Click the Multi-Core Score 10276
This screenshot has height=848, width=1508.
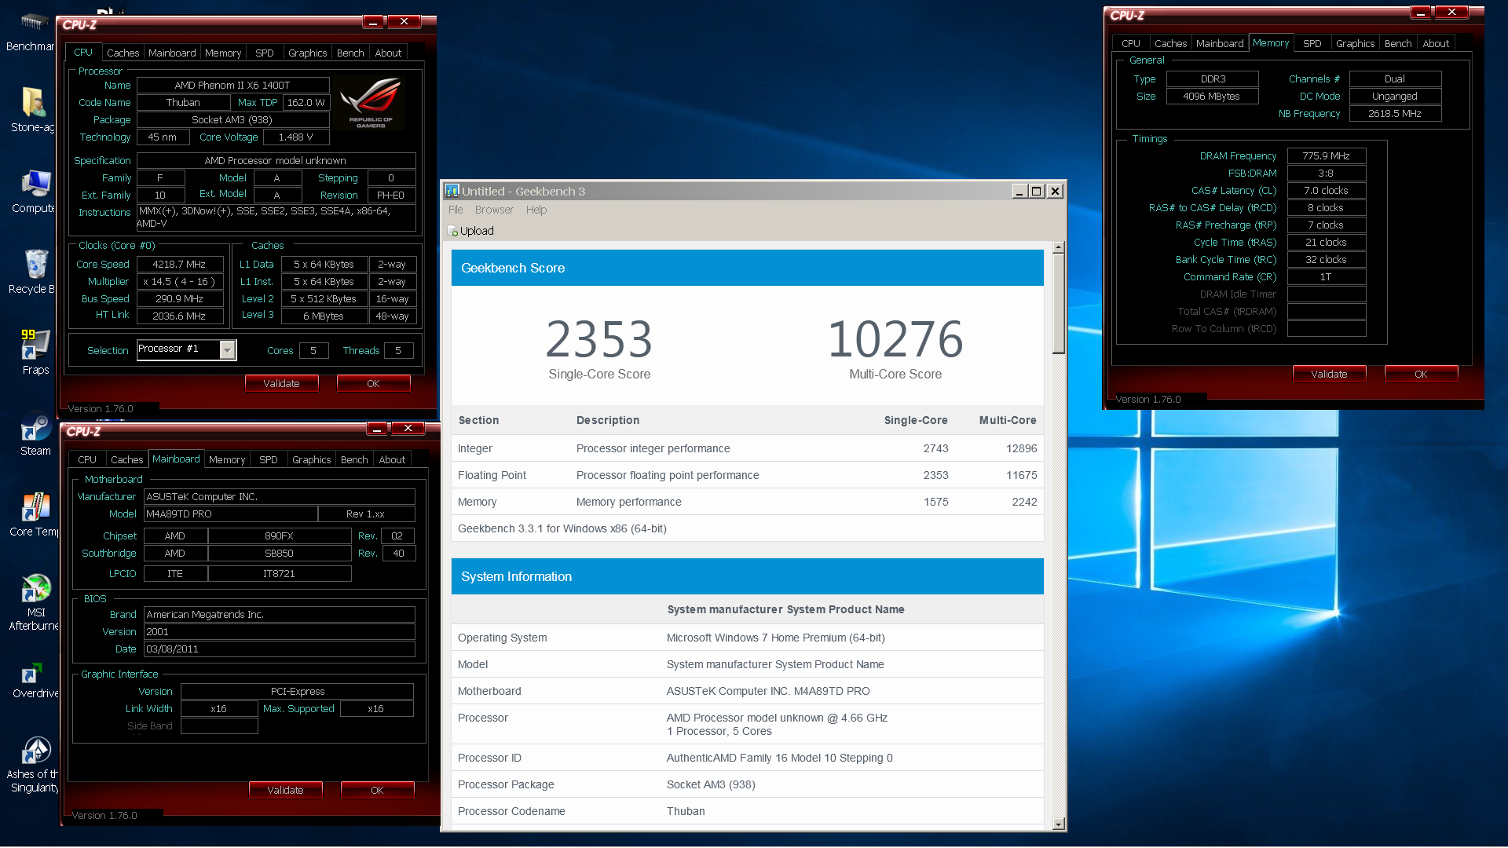895,339
